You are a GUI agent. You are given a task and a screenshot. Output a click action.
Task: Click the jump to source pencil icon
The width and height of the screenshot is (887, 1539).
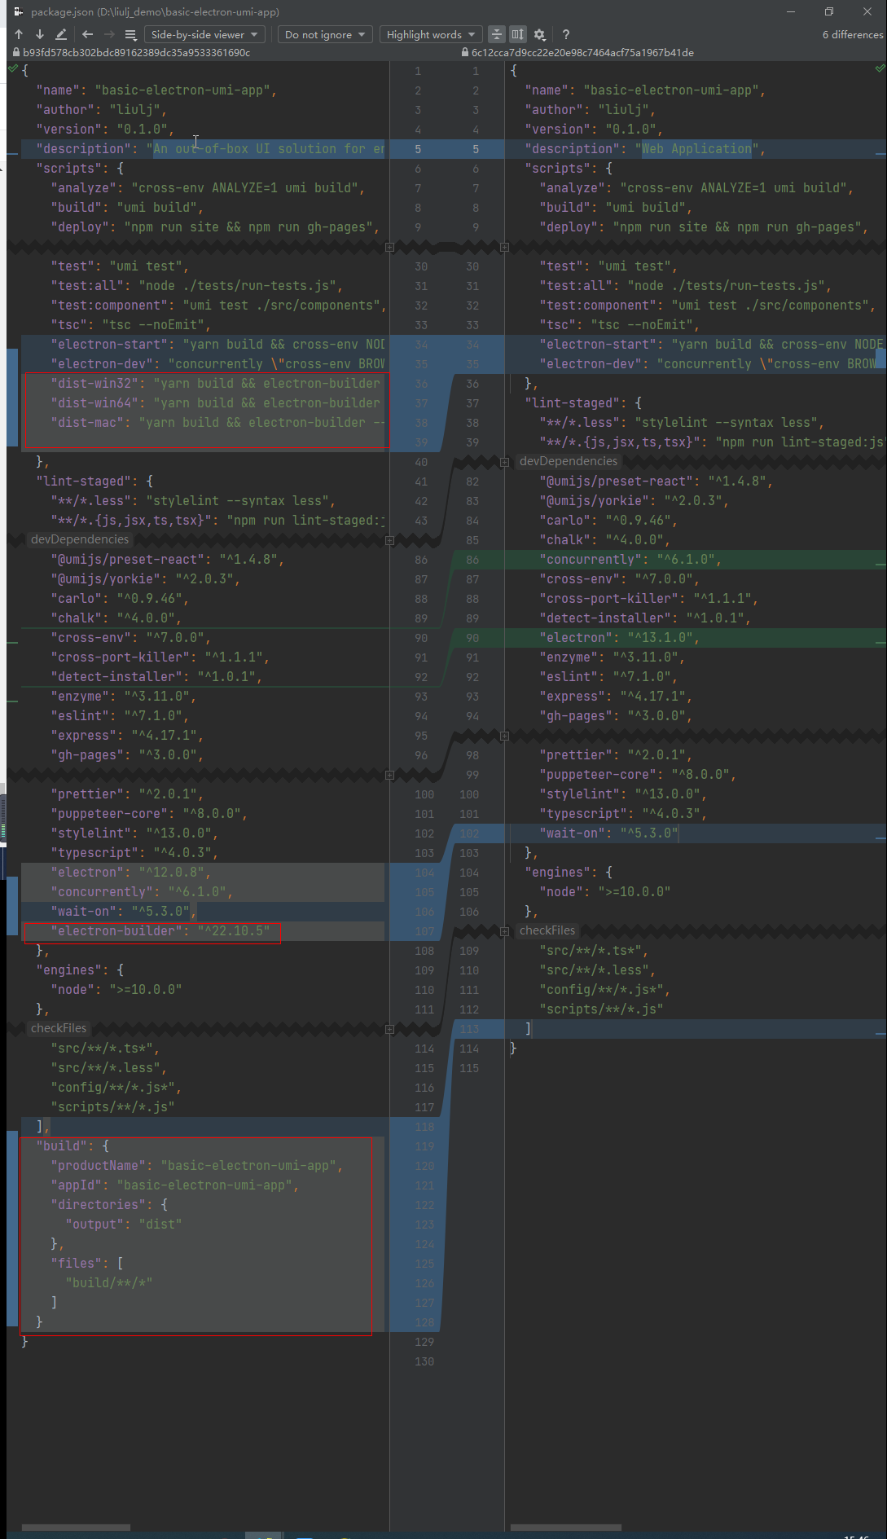click(x=61, y=34)
